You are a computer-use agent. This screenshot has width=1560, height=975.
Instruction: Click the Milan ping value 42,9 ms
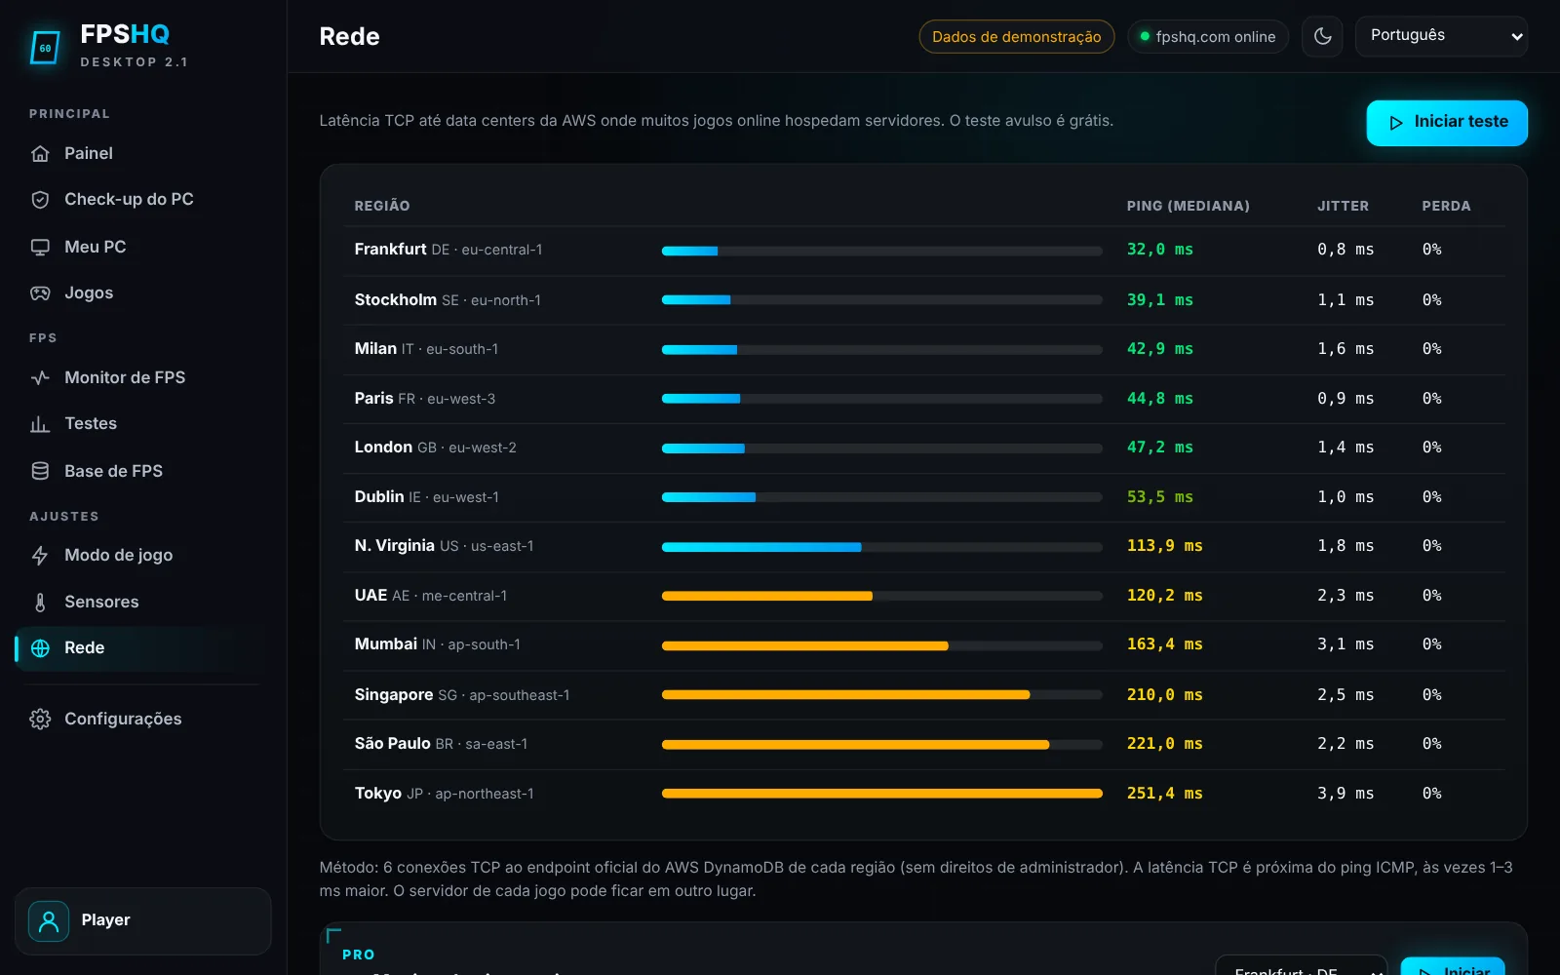[x=1160, y=349]
